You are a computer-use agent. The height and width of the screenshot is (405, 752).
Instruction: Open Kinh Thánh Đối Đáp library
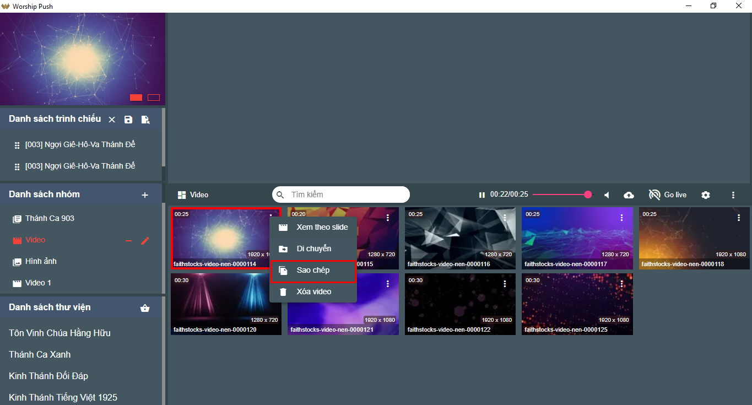[x=48, y=376]
